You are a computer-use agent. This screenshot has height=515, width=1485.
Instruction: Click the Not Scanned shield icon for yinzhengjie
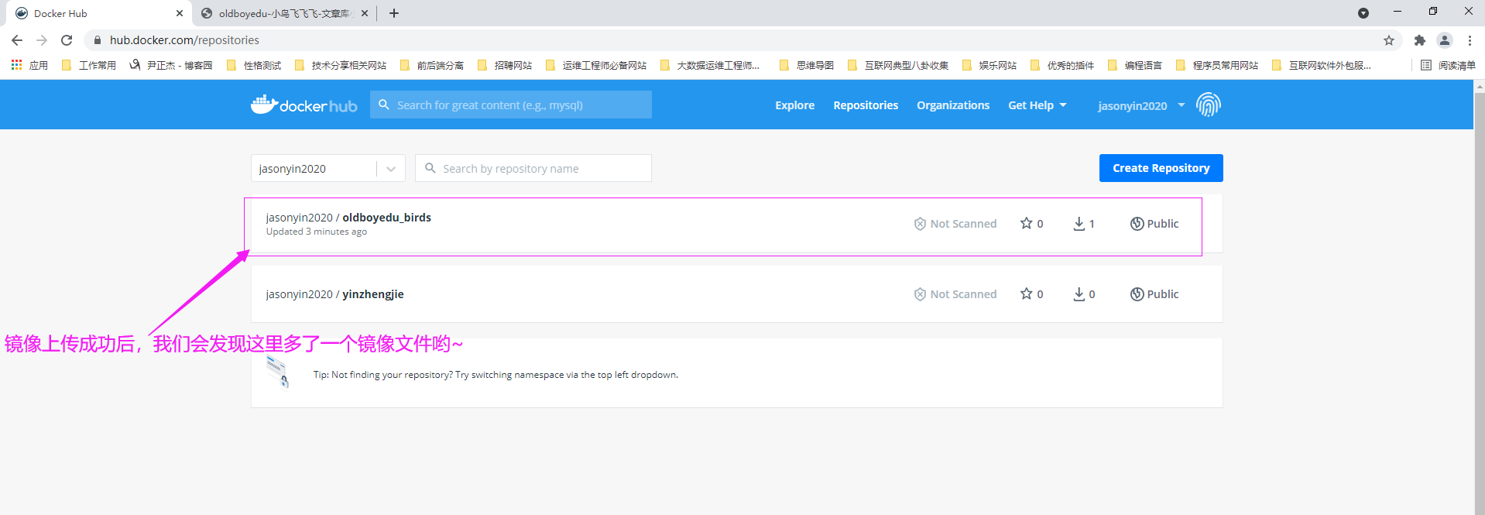click(x=920, y=294)
